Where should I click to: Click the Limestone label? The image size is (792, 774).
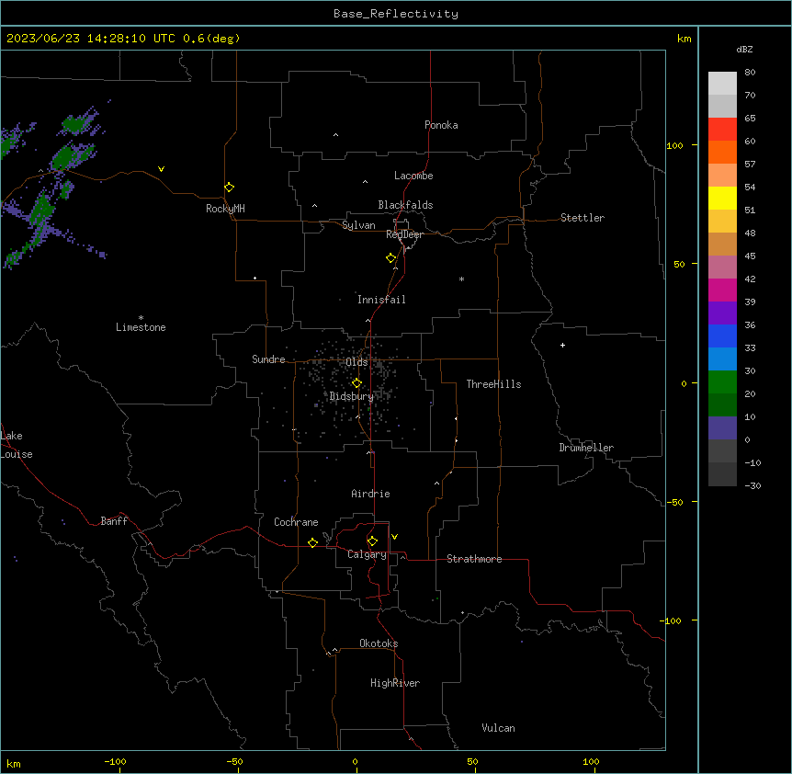click(141, 327)
